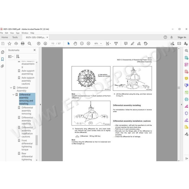Zoom out with the minus circle icon

[x=82, y=43]
